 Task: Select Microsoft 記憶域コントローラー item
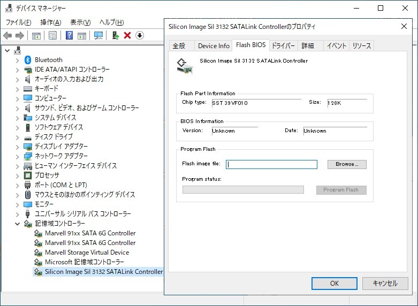click(84, 262)
